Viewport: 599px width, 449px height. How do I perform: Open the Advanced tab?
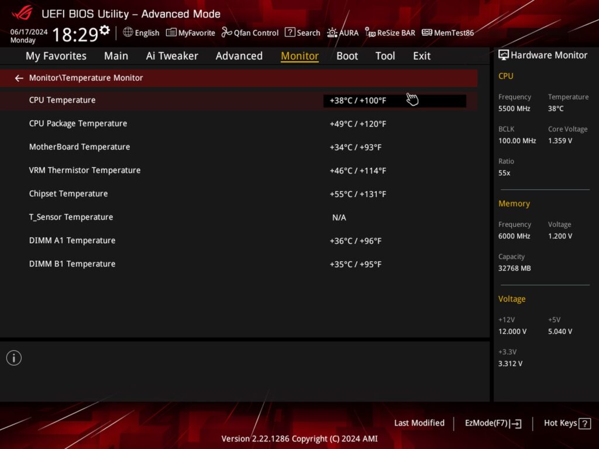pos(239,56)
